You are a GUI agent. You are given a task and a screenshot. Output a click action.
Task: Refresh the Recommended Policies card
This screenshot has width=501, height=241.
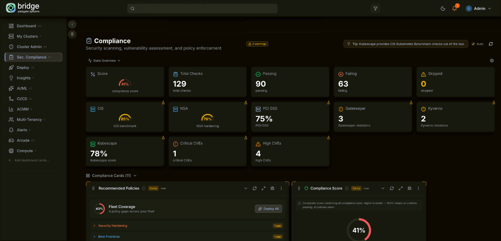(255, 188)
